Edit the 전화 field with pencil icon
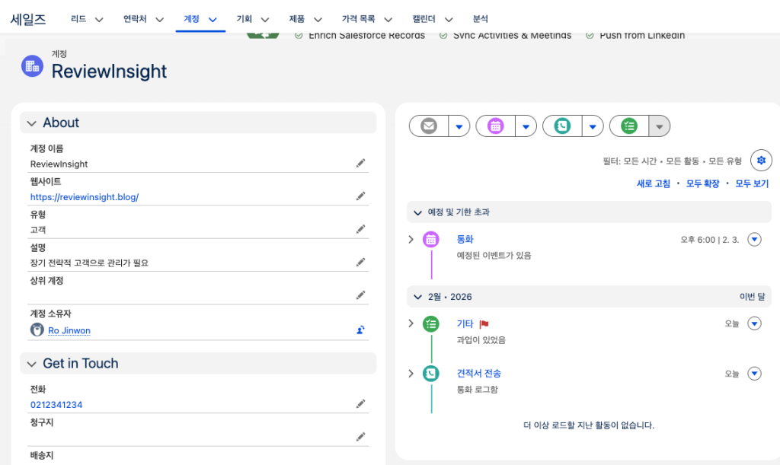Image resolution: width=780 pixels, height=465 pixels. pos(360,404)
